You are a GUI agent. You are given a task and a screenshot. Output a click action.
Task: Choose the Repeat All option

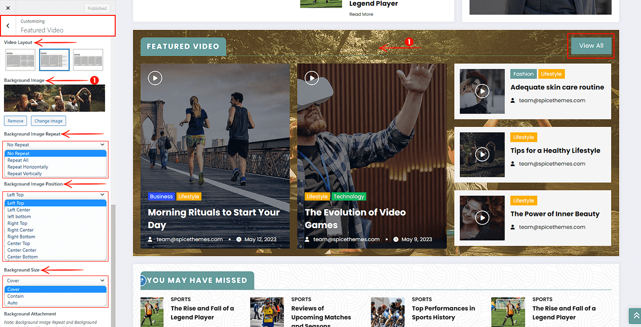pyautogui.click(x=55, y=160)
